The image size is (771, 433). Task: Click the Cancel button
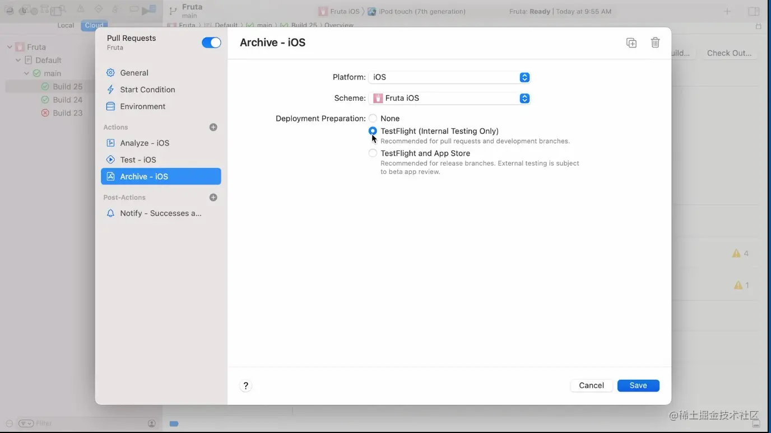point(591,385)
